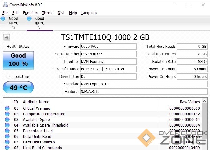The height and width of the screenshot is (150, 210).
Task: Click the Available Spare status orb
Action: 7,120
